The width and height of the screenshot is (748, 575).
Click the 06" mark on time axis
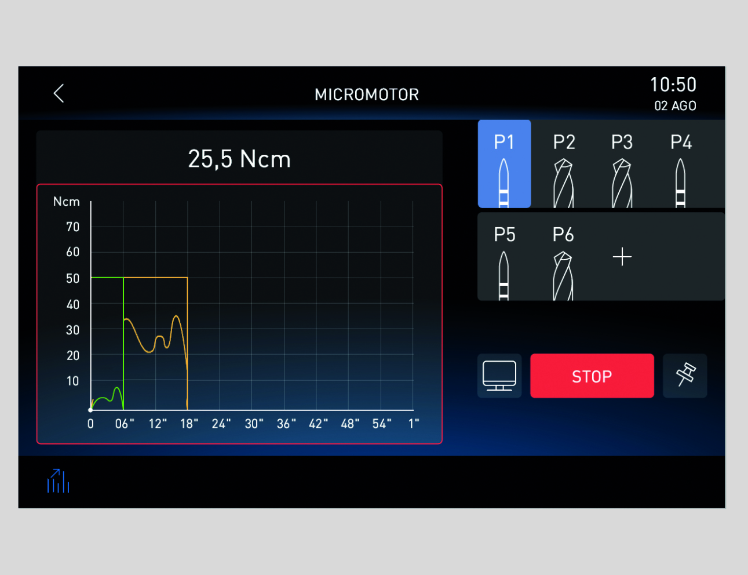[124, 424]
